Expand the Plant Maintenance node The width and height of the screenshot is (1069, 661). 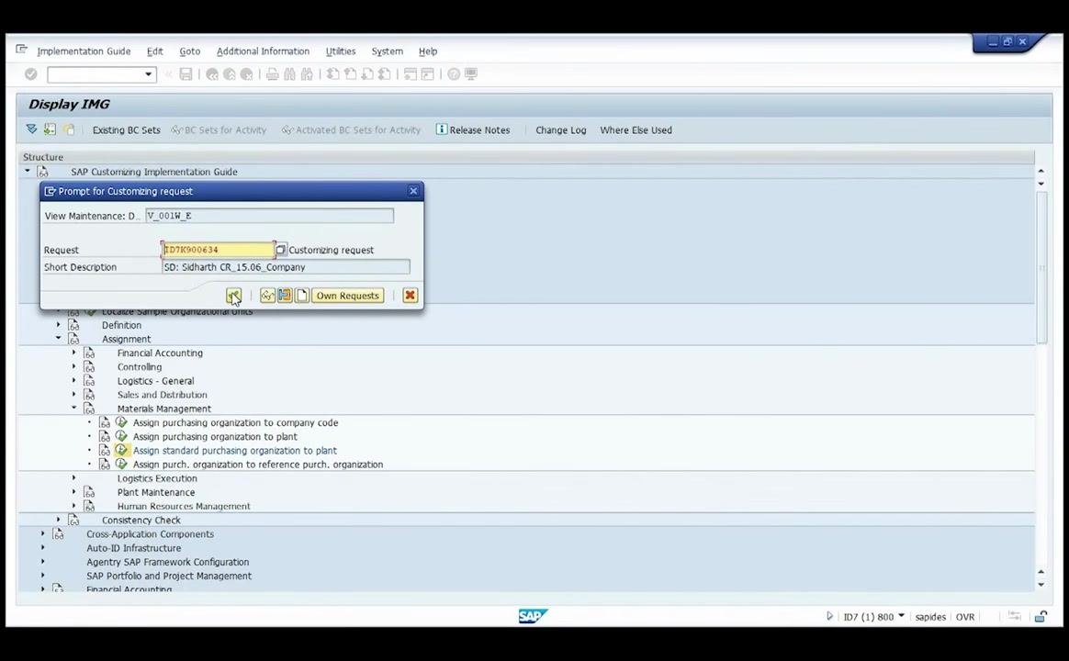pyautogui.click(x=73, y=491)
